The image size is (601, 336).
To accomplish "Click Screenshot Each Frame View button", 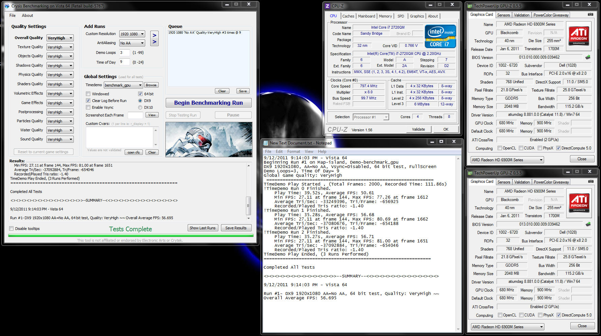I will coord(152,115).
